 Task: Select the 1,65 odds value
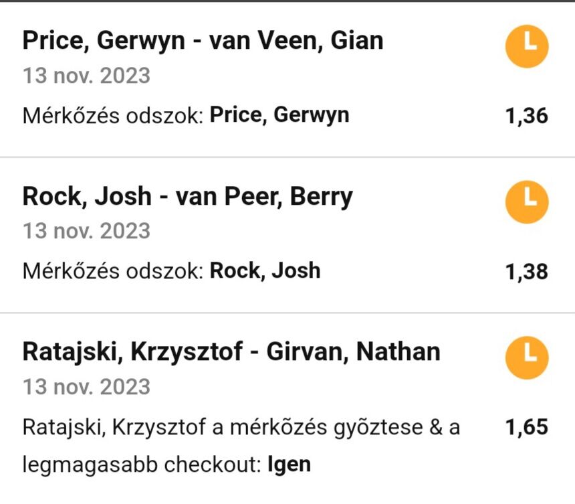tap(527, 427)
